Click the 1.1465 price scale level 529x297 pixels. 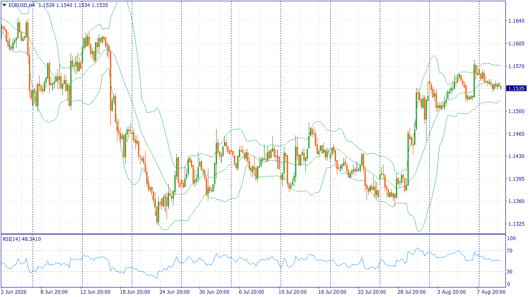coord(516,134)
